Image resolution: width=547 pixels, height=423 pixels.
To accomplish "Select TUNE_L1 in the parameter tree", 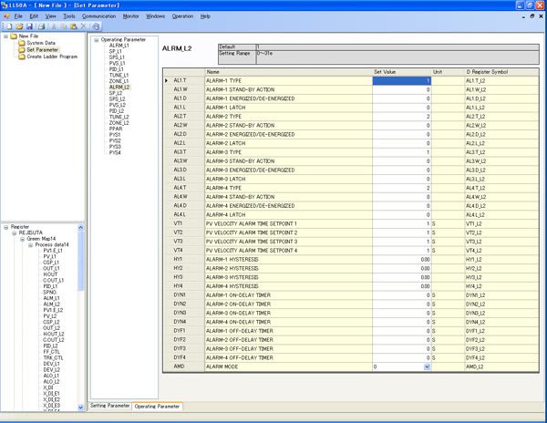I will (x=119, y=76).
